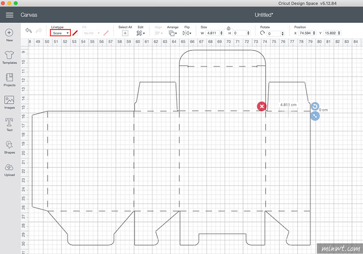The width and height of the screenshot is (363, 254).
Task: Click the Select All icon
Action: coord(125,33)
